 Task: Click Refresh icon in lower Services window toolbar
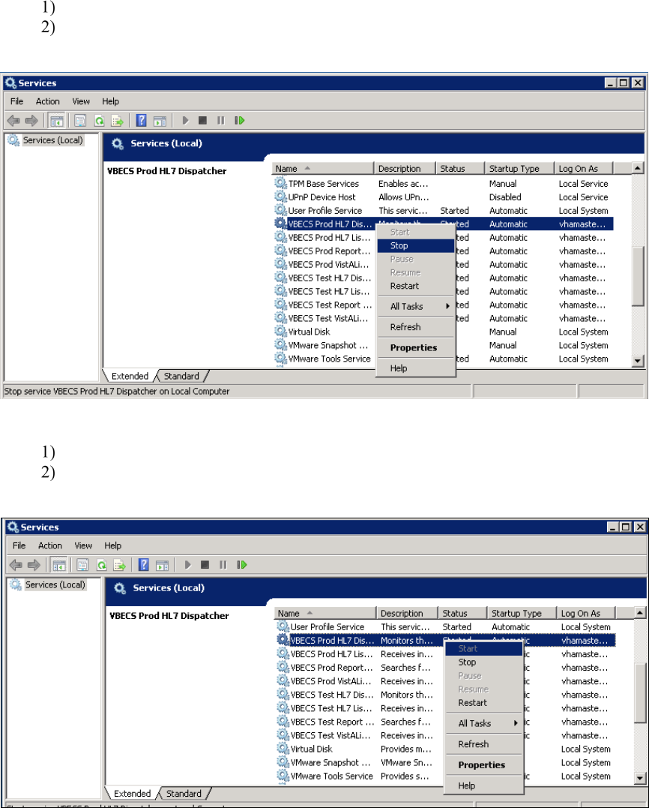point(101,565)
